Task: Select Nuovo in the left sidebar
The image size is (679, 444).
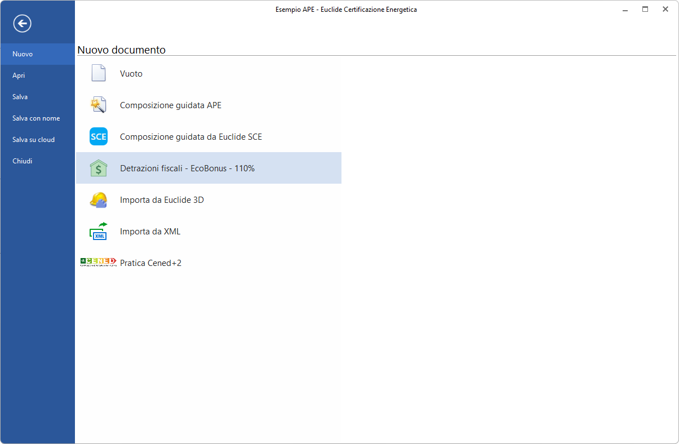Action: (x=23, y=54)
